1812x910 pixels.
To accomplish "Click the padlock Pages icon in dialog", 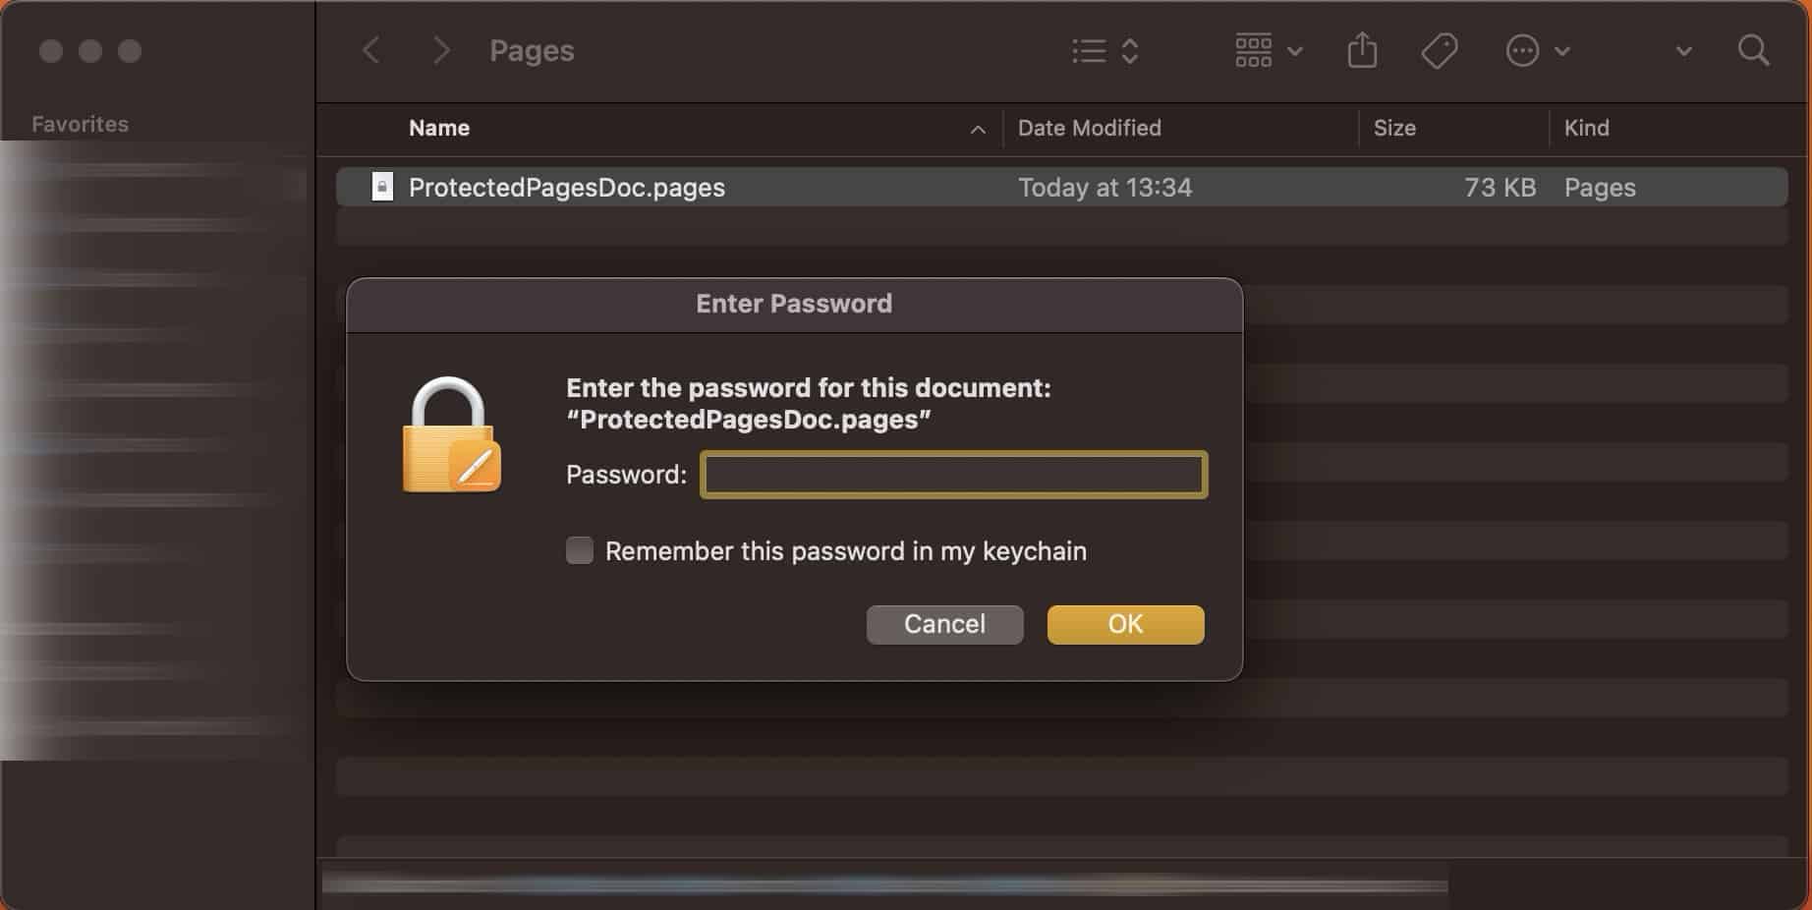I will point(451,435).
